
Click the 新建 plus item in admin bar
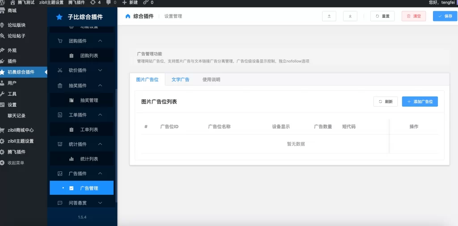130,2
